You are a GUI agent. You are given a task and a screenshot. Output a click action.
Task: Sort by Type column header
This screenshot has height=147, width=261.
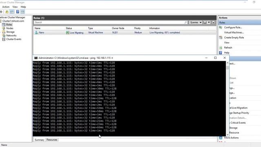pos(91,28)
